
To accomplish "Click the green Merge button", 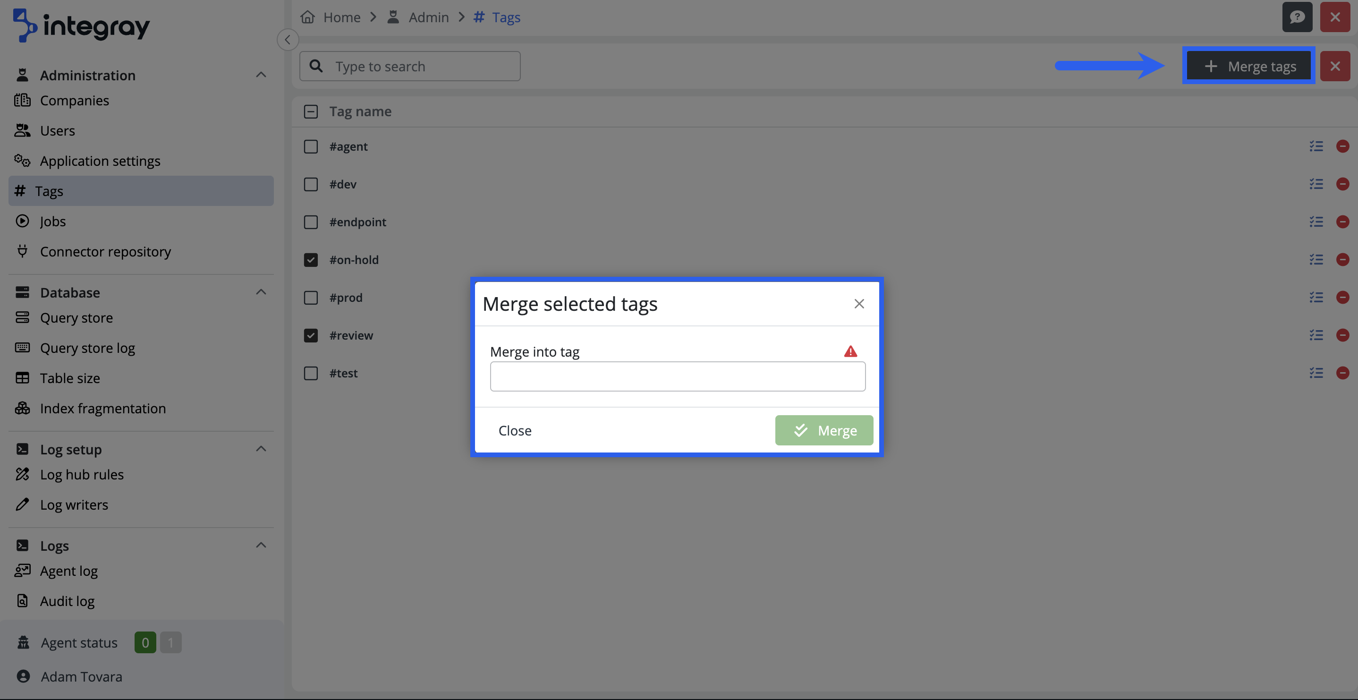I will click(x=823, y=430).
